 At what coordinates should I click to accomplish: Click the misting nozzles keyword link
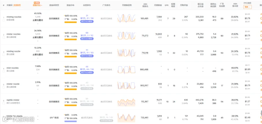coord(14,17)
